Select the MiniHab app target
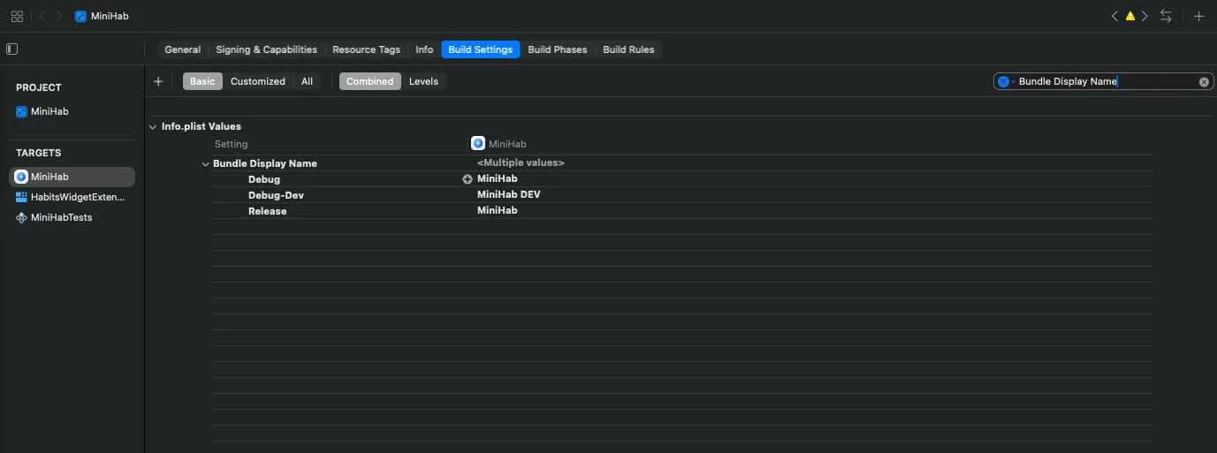 (72, 177)
